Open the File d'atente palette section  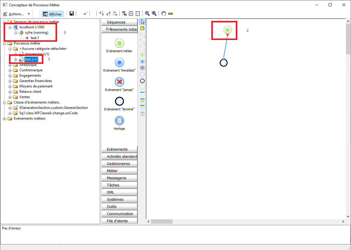(x=119, y=221)
